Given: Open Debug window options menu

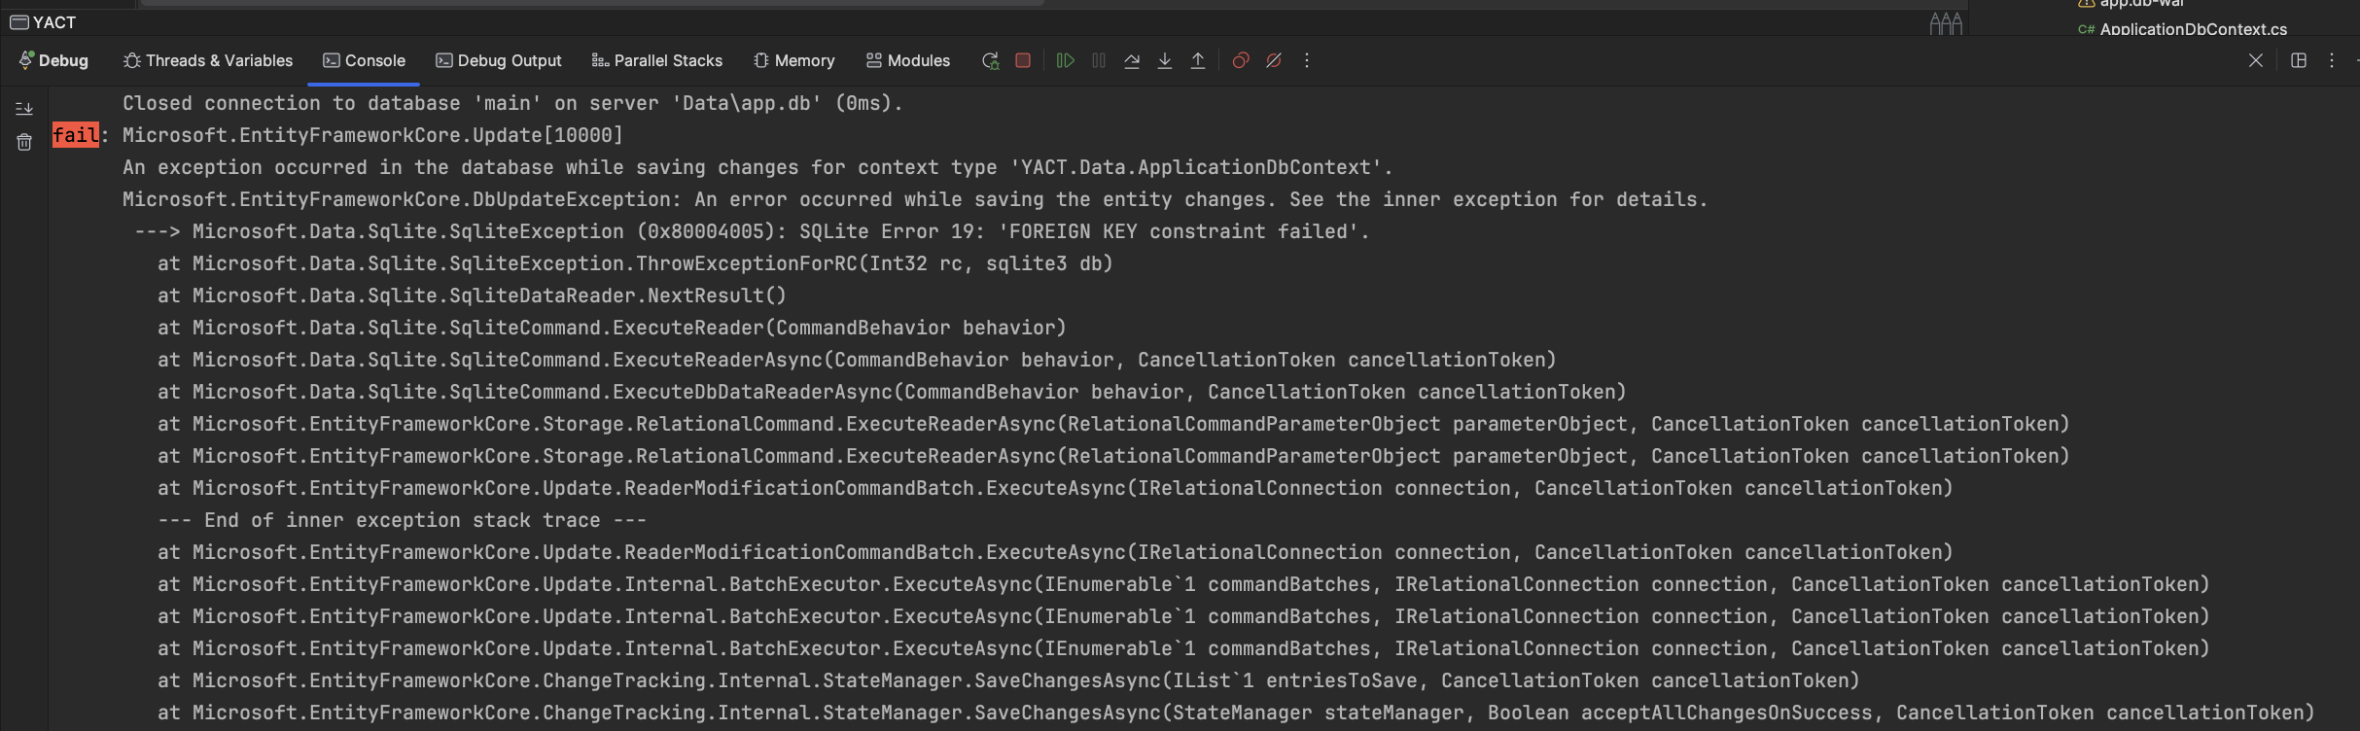Looking at the screenshot, I should click(x=2332, y=60).
